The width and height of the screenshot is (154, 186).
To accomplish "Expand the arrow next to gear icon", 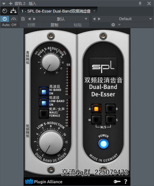I will (119, 25).
